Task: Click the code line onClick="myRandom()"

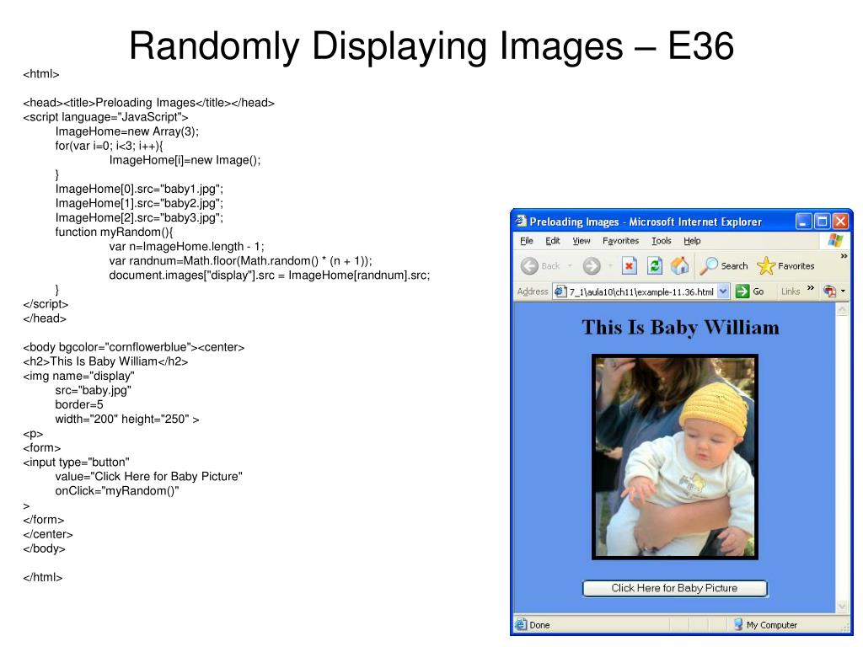Action: (x=116, y=491)
